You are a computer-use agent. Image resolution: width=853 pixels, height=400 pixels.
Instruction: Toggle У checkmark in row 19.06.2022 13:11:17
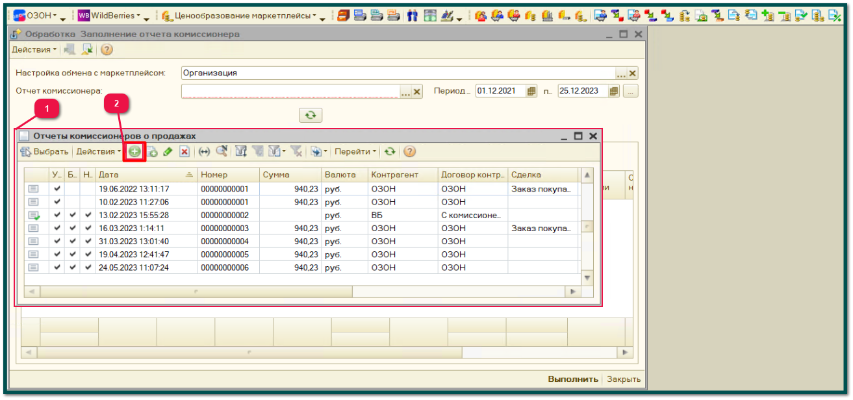point(58,189)
